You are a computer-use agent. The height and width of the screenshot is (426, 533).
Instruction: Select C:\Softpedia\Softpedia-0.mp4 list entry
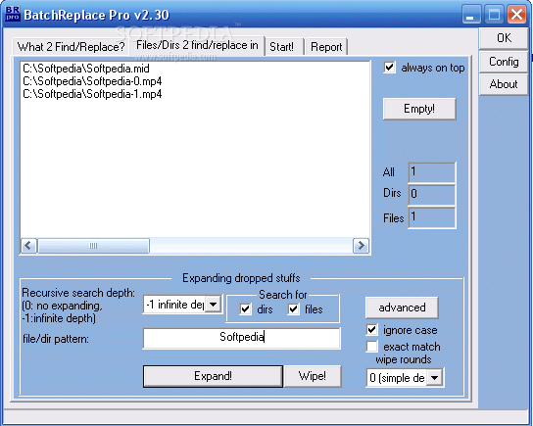92,81
